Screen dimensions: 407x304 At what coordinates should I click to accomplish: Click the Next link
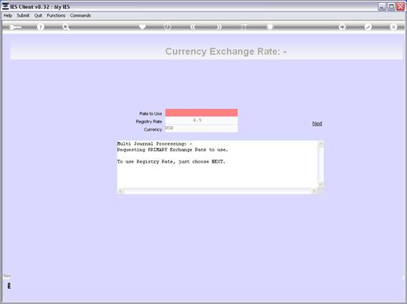point(317,123)
